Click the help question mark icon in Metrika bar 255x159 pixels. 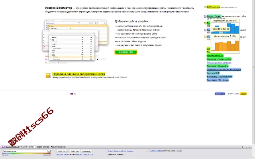(x=243, y=147)
